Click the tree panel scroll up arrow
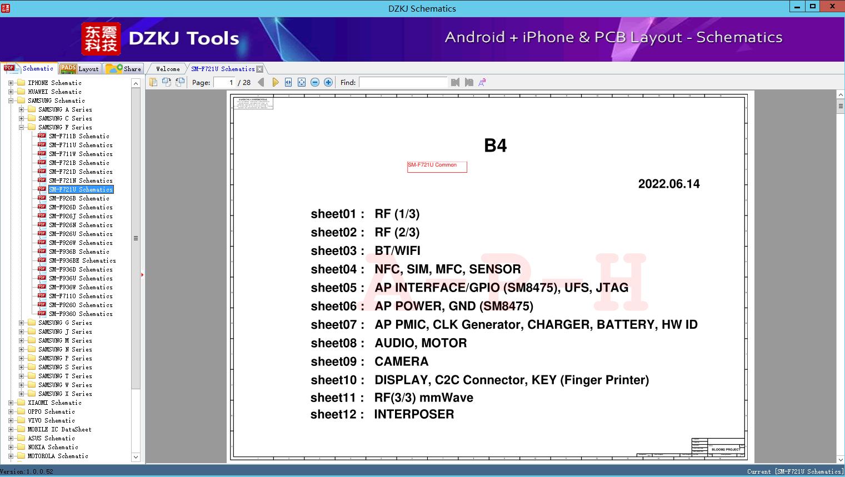Image resolution: width=845 pixels, height=477 pixels. (136, 83)
